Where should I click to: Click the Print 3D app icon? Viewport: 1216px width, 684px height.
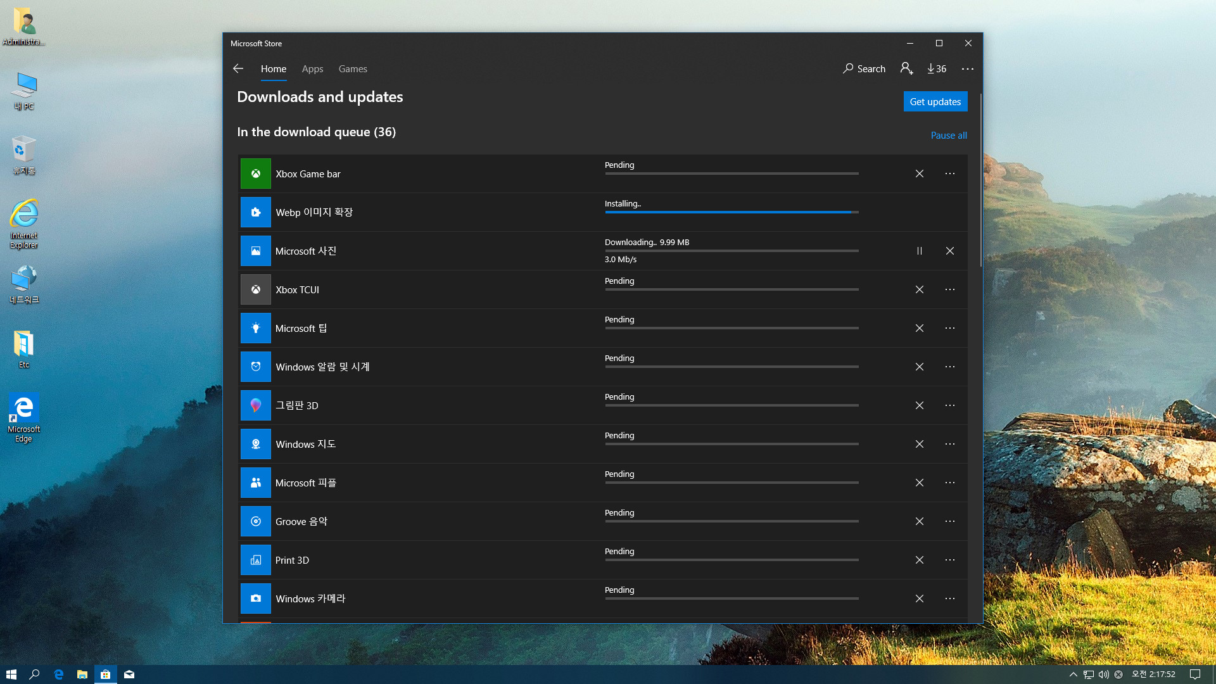click(x=255, y=560)
